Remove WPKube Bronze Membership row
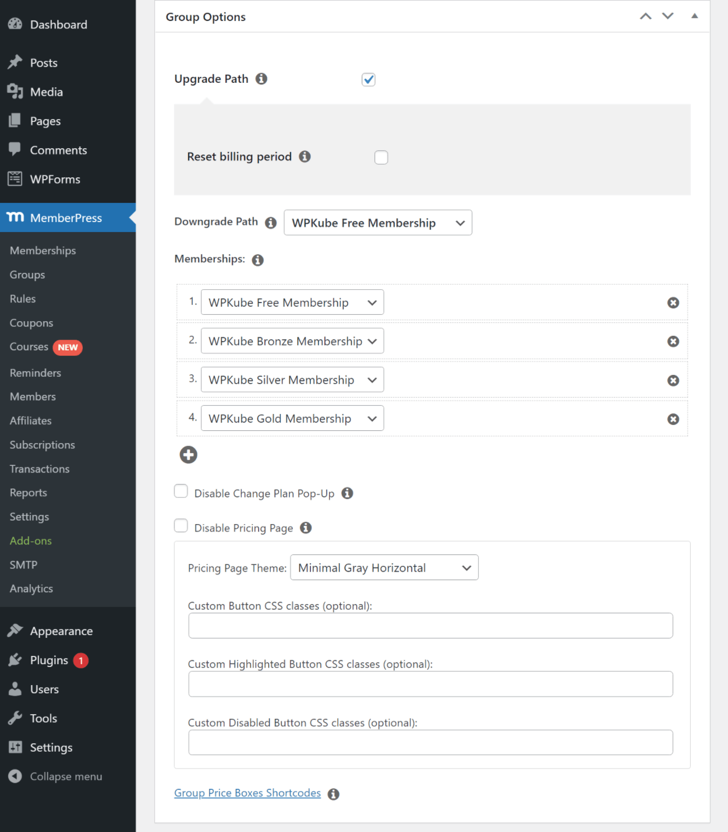Viewport: 728px width, 832px height. 673,342
